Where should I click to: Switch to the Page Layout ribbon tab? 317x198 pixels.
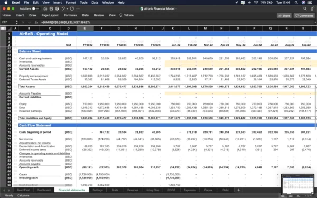[50, 15]
